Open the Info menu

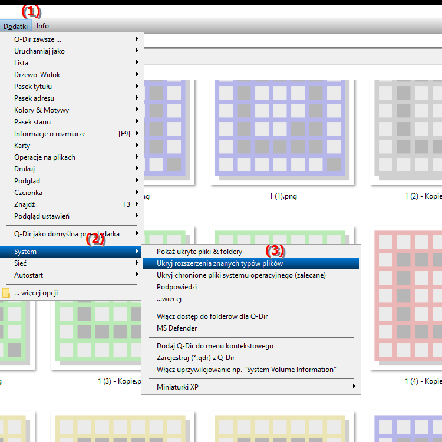point(42,26)
